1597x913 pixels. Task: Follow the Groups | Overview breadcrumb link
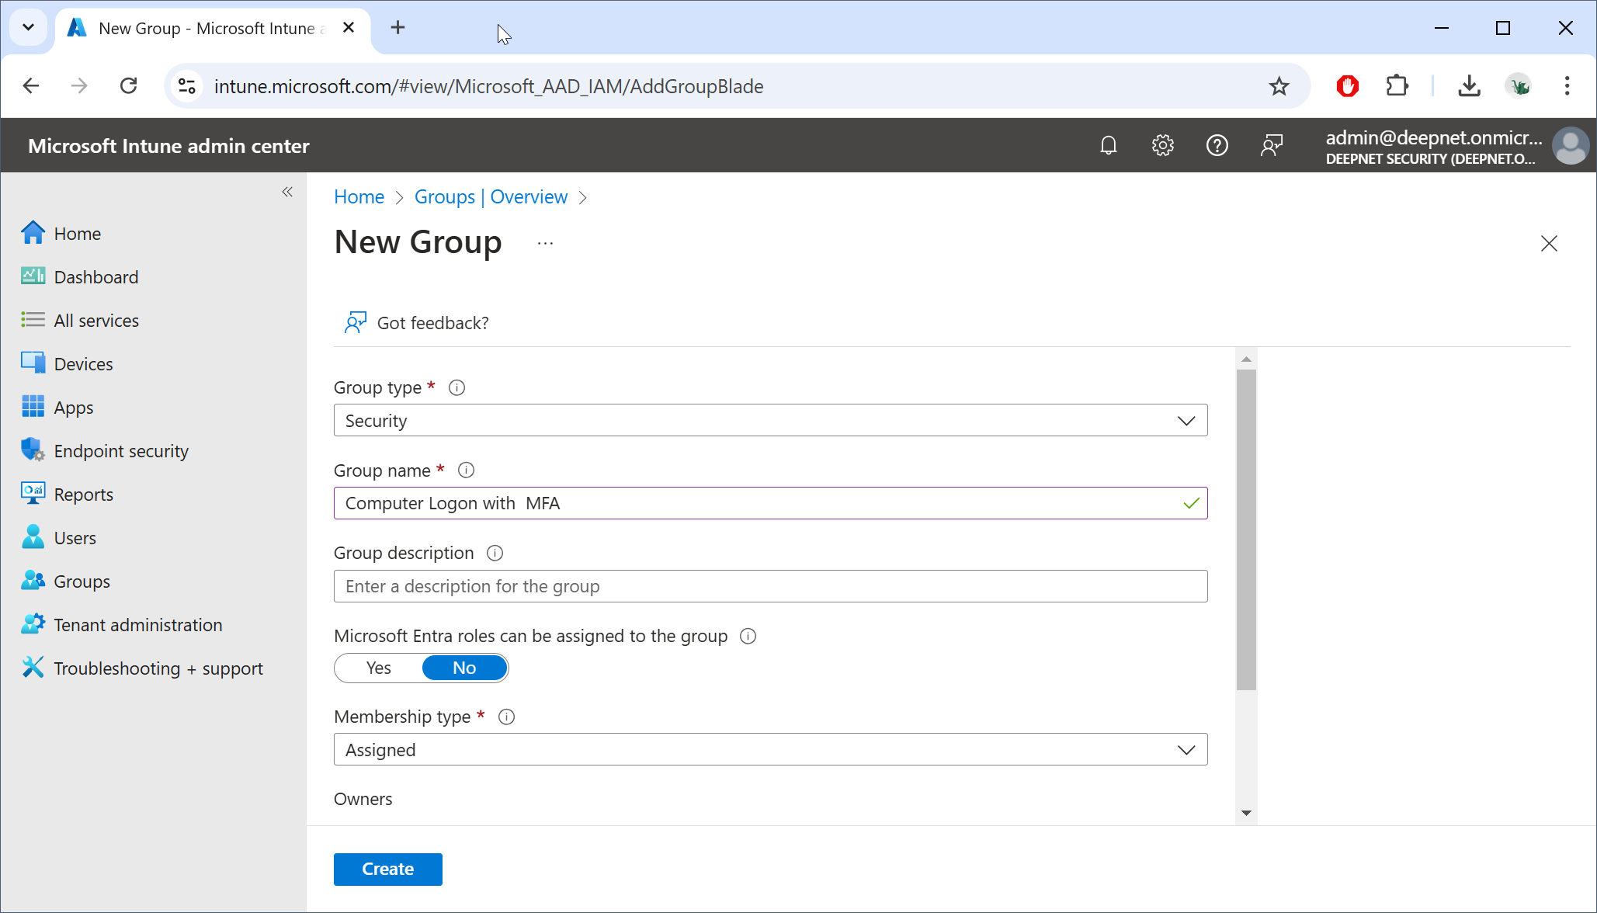(x=491, y=196)
